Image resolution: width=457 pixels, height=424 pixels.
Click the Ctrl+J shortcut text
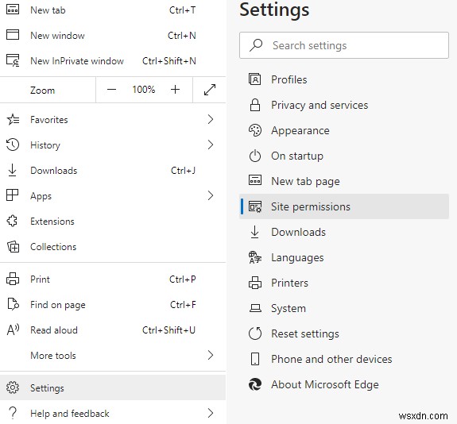(x=183, y=171)
